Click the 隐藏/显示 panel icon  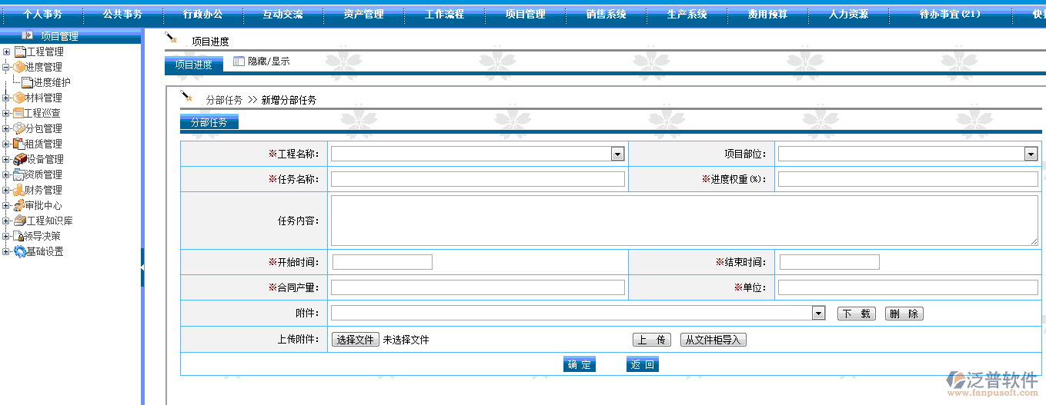point(239,61)
